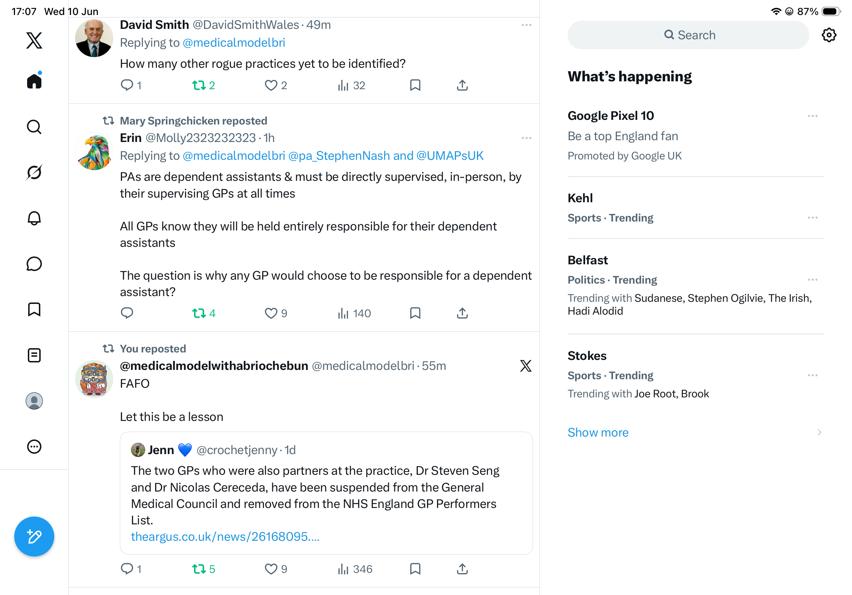Open trends settings gear icon
This screenshot has width=852, height=595.
point(828,35)
